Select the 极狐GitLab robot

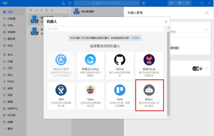pos(149,66)
